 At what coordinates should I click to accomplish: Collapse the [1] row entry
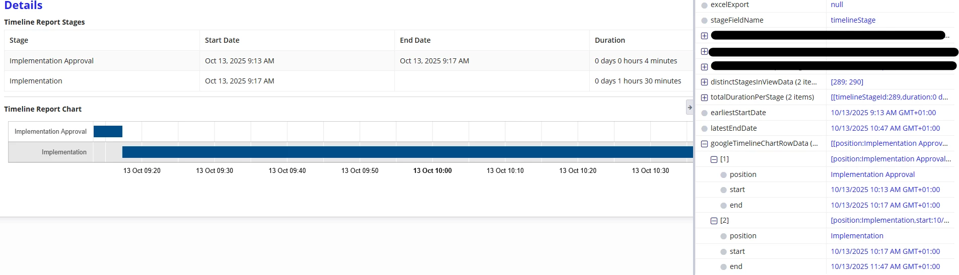pyautogui.click(x=714, y=159)
